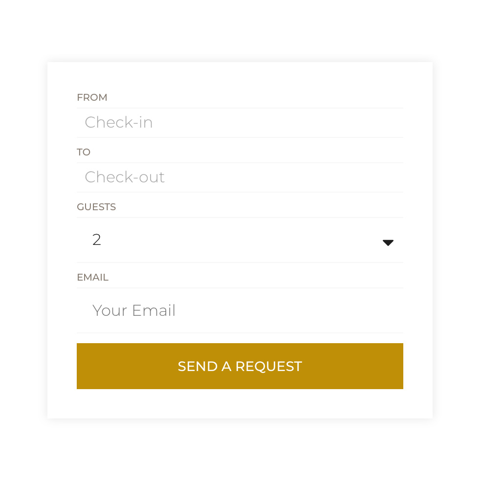
Task: Click the dropdown arrow in Guests field
Action: click(x=388, y=243)
